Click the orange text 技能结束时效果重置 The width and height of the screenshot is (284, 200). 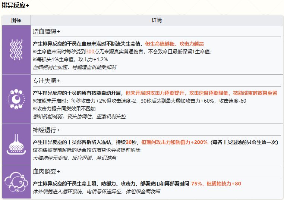(x=255, y=93)
